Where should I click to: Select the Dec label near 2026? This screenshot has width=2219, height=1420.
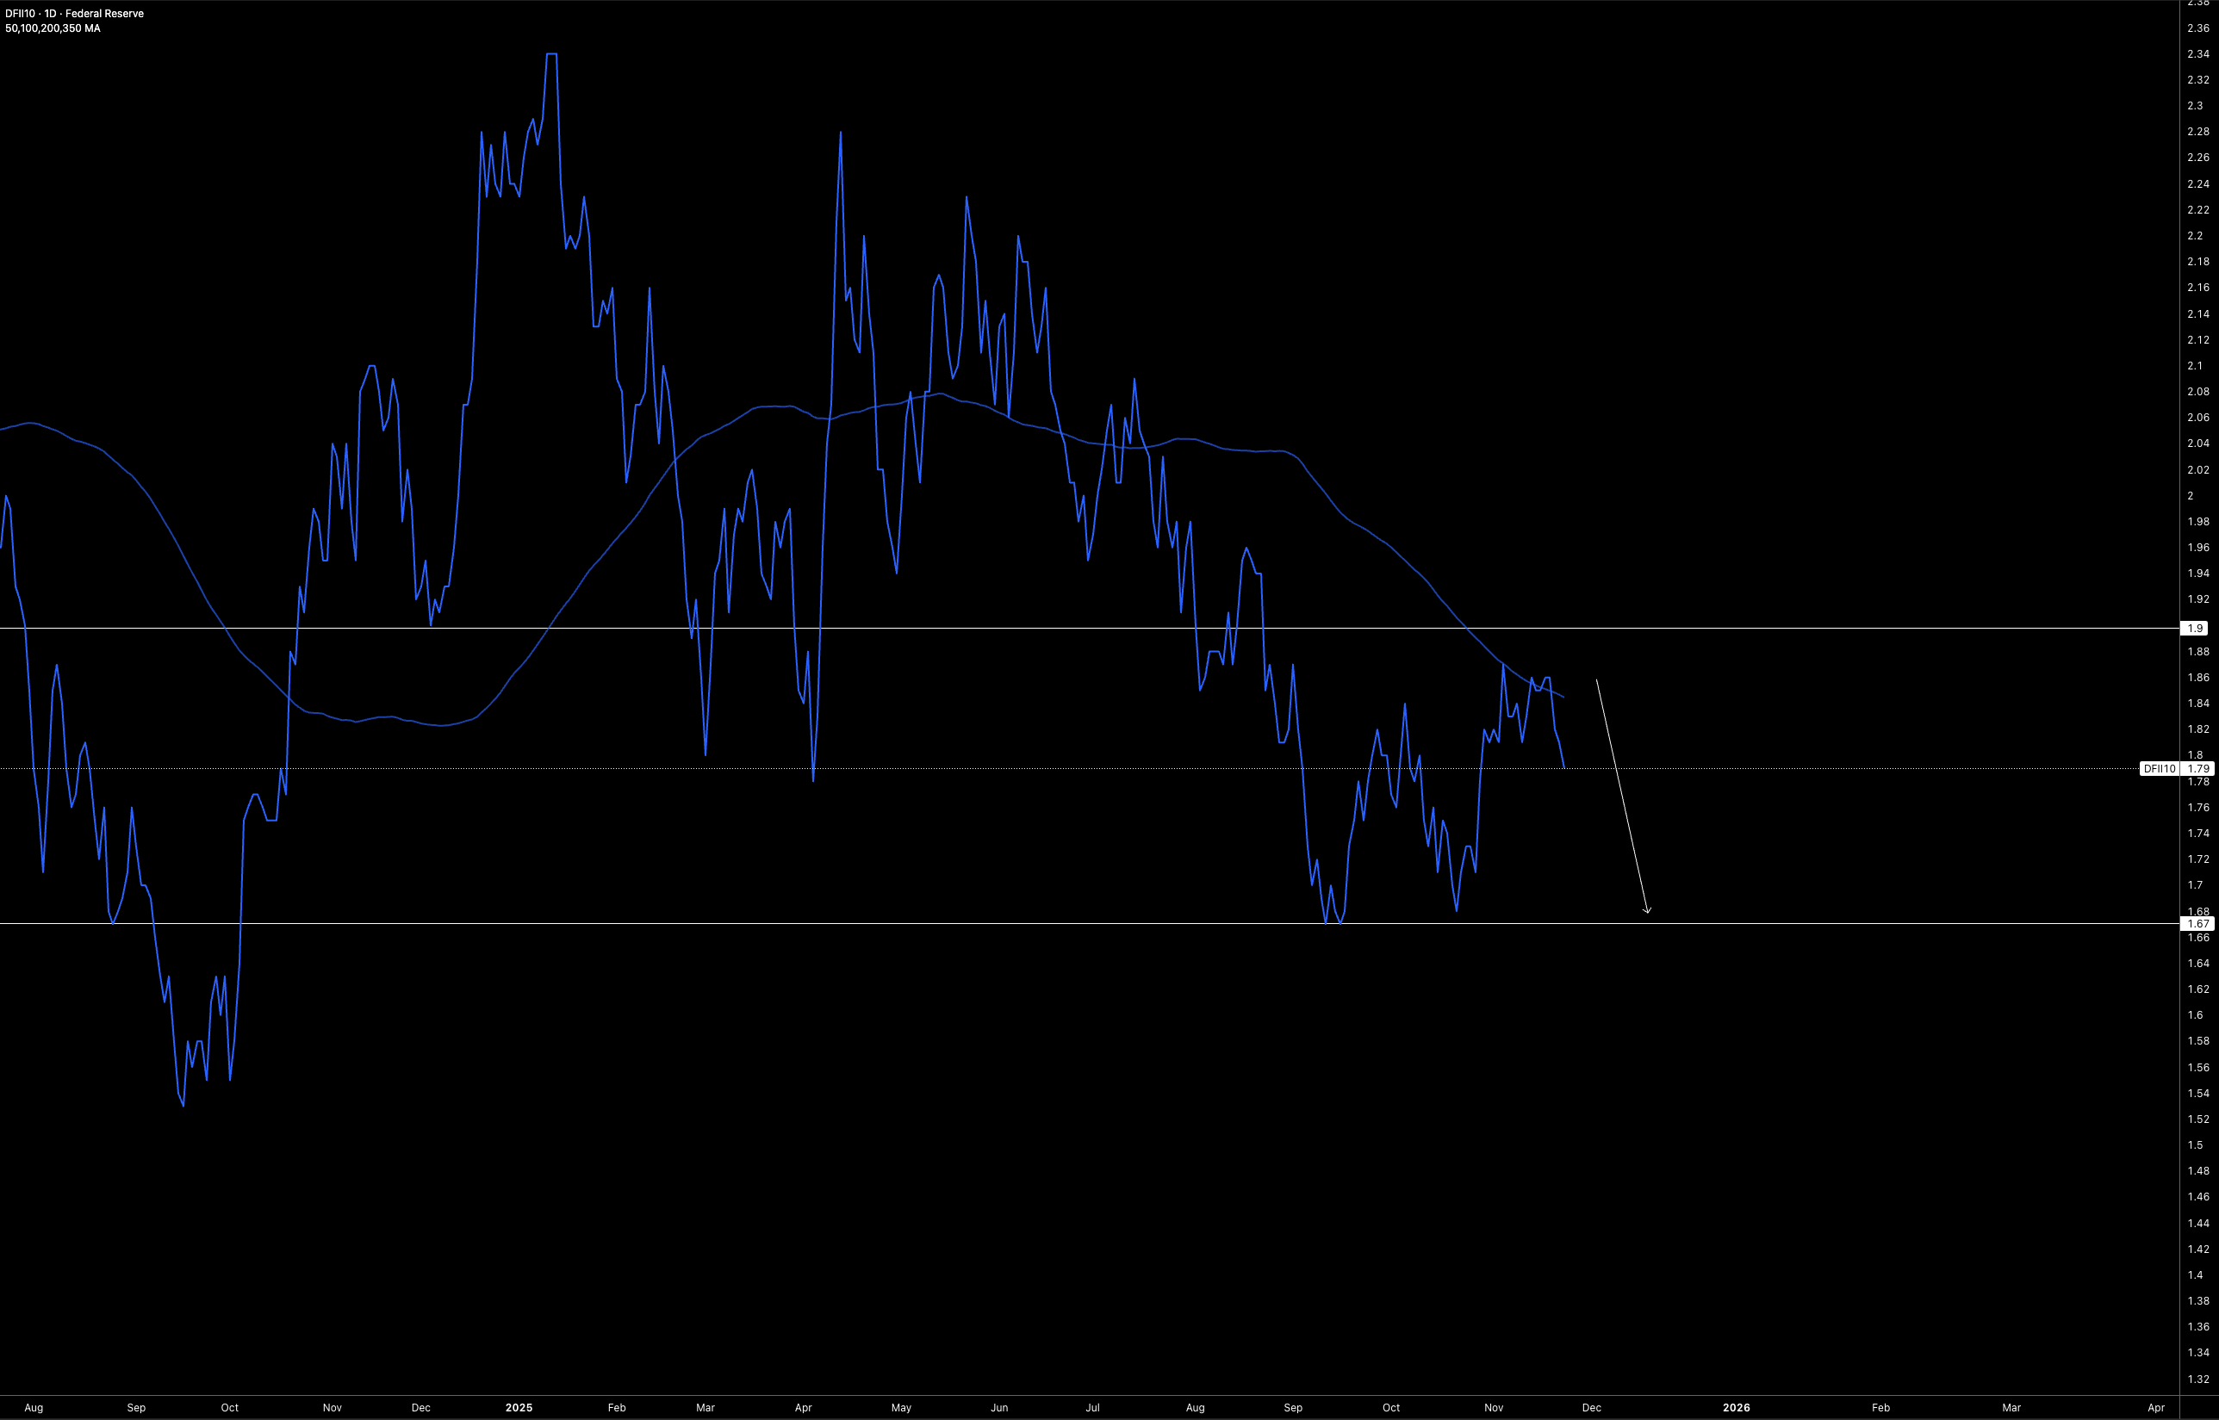[1591, 1407]
